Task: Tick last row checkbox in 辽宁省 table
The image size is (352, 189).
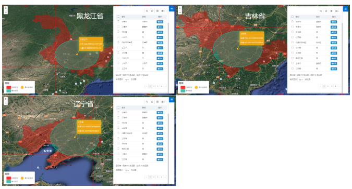Action: pos(118,159)
